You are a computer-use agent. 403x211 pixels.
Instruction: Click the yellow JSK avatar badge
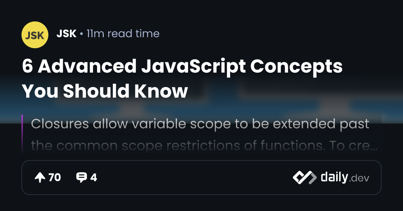[35, 34]
